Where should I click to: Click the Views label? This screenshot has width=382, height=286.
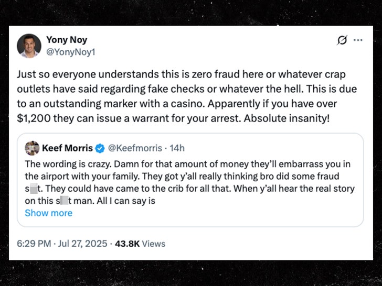153,244
